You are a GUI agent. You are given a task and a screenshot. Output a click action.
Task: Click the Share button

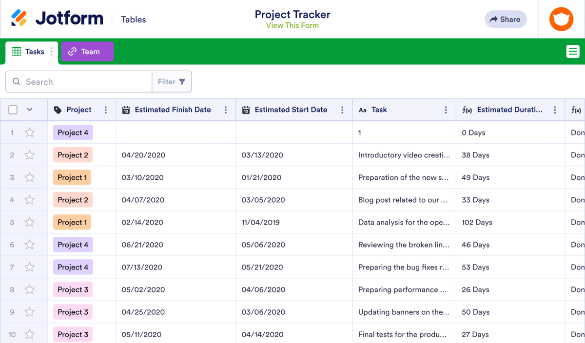point(506,19)
